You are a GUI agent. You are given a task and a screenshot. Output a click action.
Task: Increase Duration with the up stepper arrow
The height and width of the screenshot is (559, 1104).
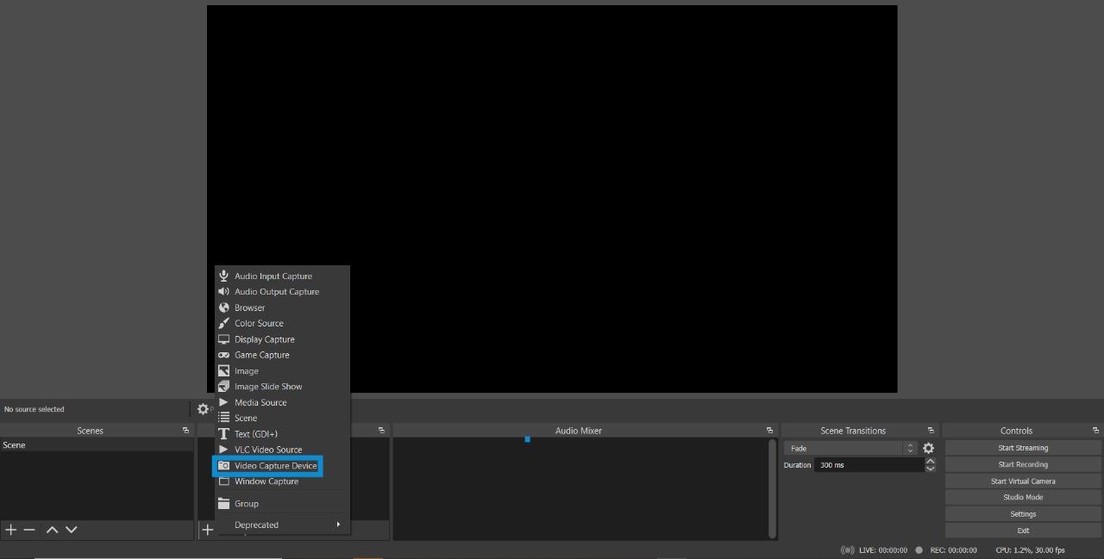(x=930, y=461)
